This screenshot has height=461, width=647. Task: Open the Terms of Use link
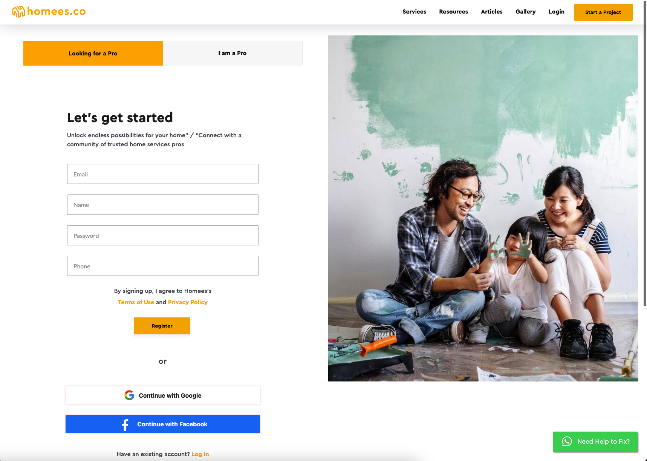[x=136, y=302]
